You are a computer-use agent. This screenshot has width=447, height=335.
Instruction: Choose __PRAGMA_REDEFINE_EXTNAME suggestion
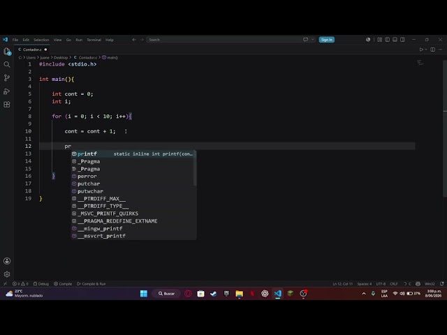pyautogui.click(x=132, y=221)
